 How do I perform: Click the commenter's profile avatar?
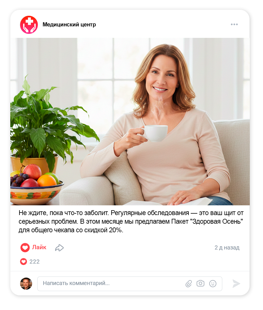[26, 284]
